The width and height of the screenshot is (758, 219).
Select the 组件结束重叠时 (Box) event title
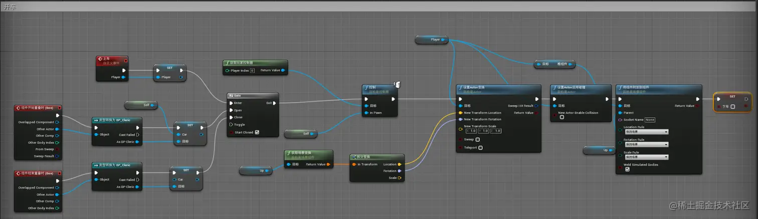coord(38,173)
